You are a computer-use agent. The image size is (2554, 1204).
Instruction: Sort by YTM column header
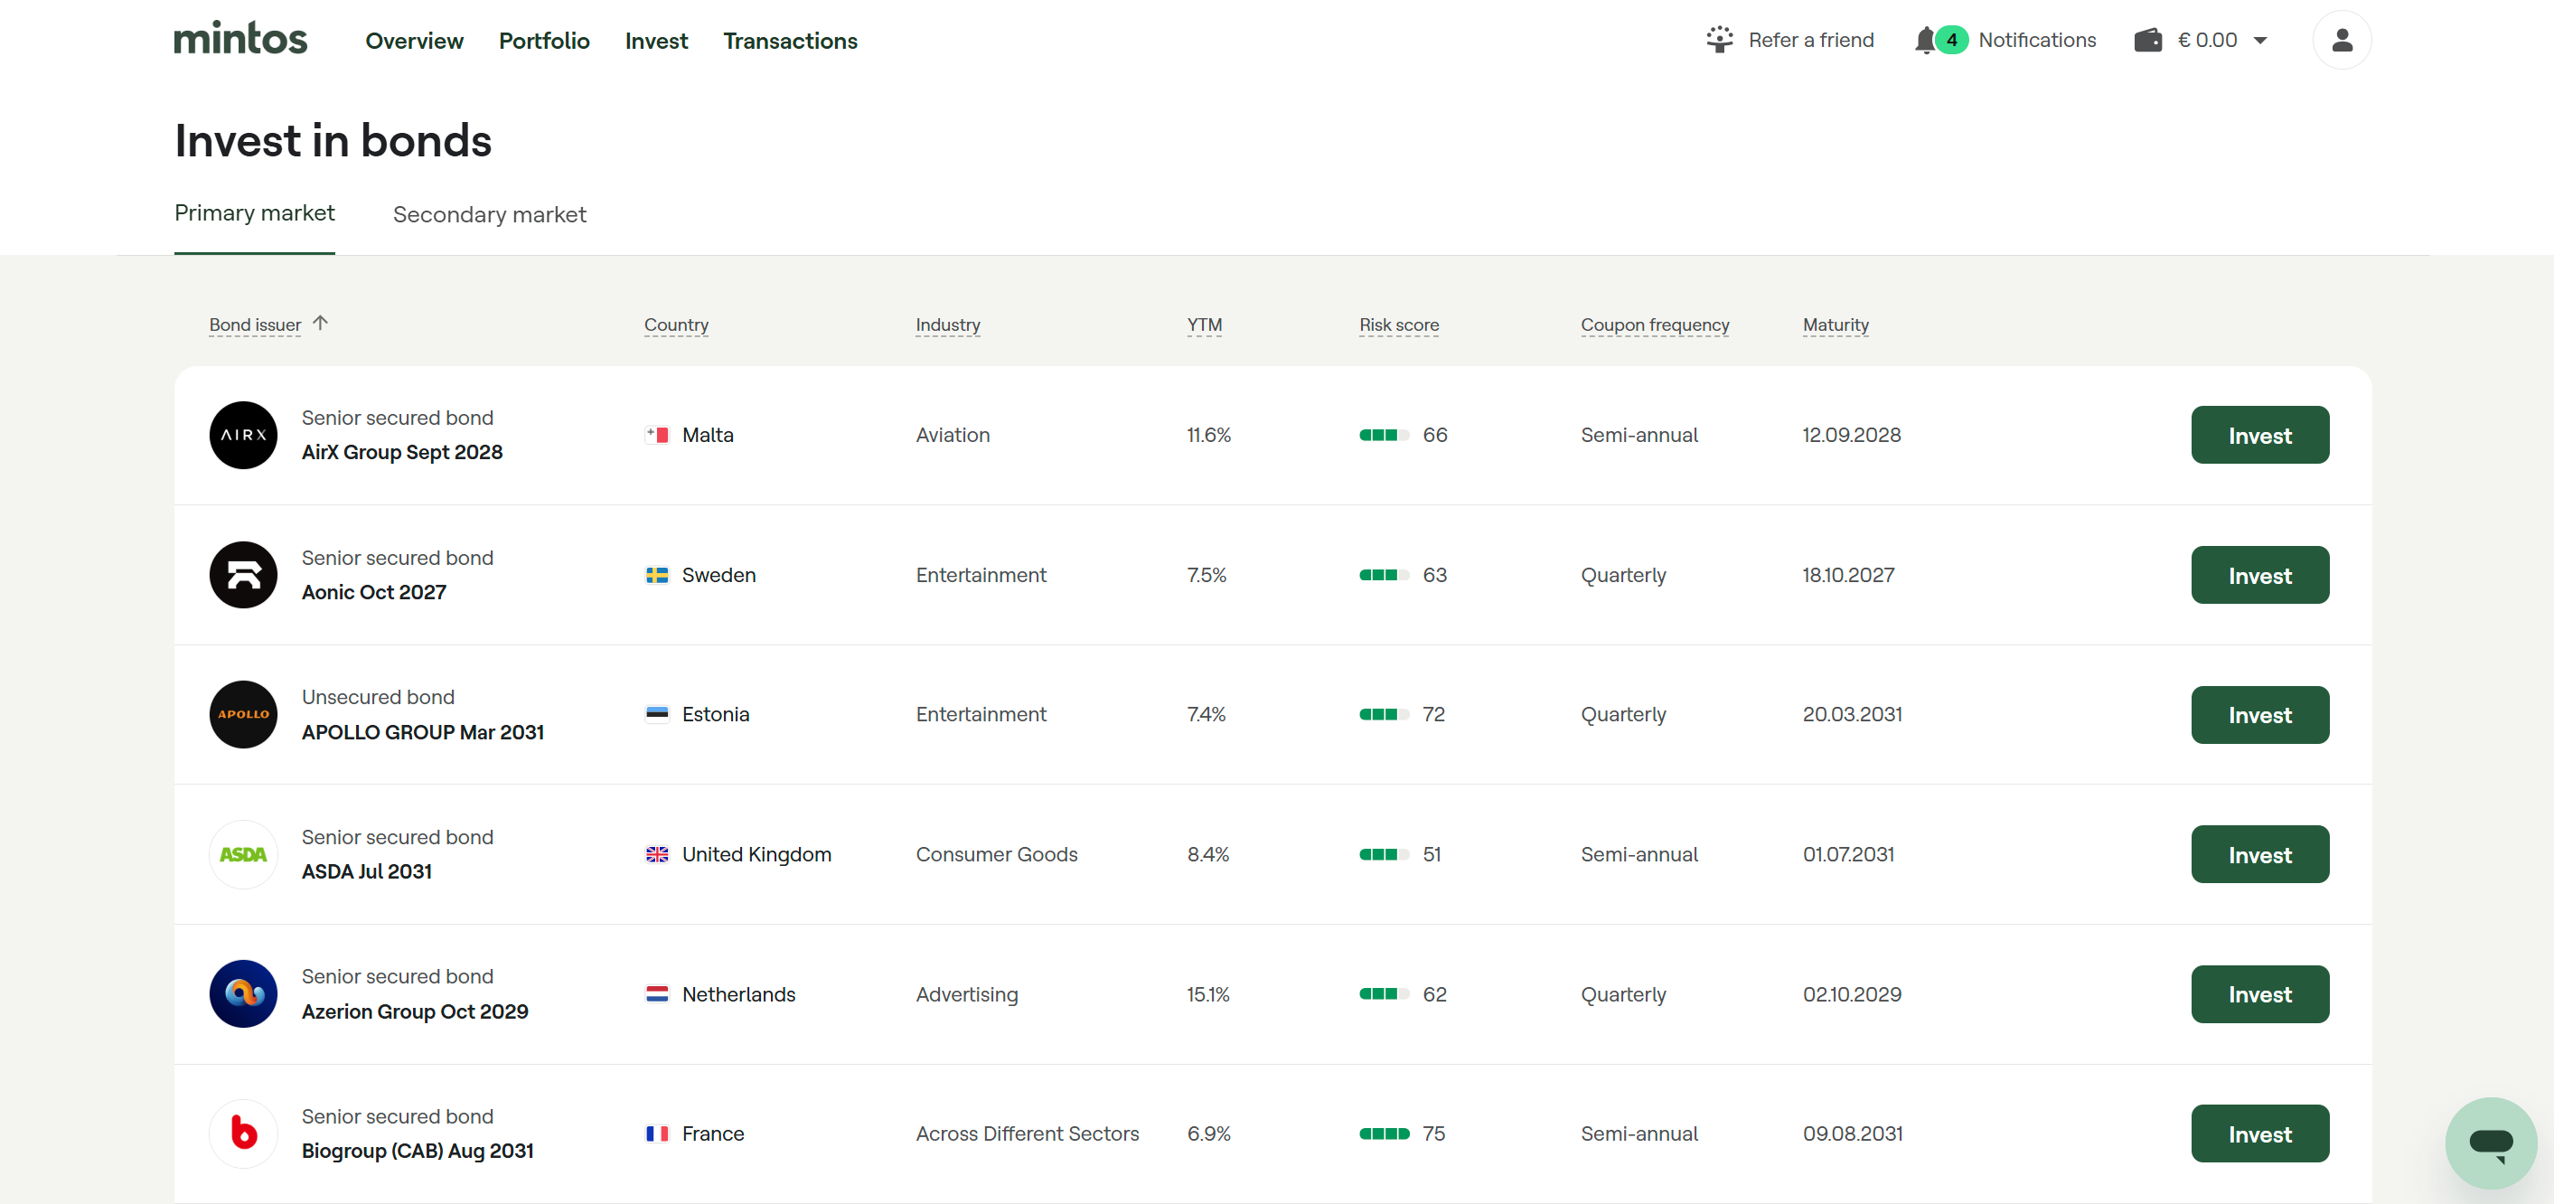1204,325
